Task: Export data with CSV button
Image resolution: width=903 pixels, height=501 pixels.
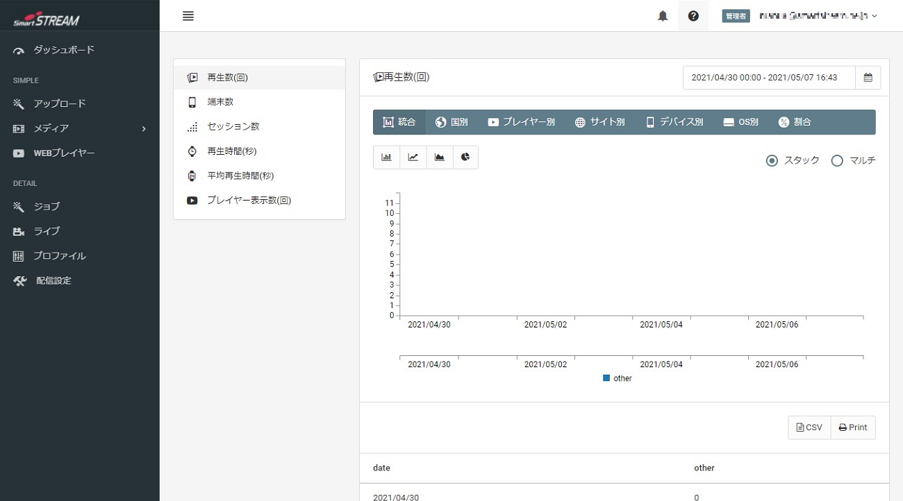Action: pyautogui.click(x=809, y=427)
